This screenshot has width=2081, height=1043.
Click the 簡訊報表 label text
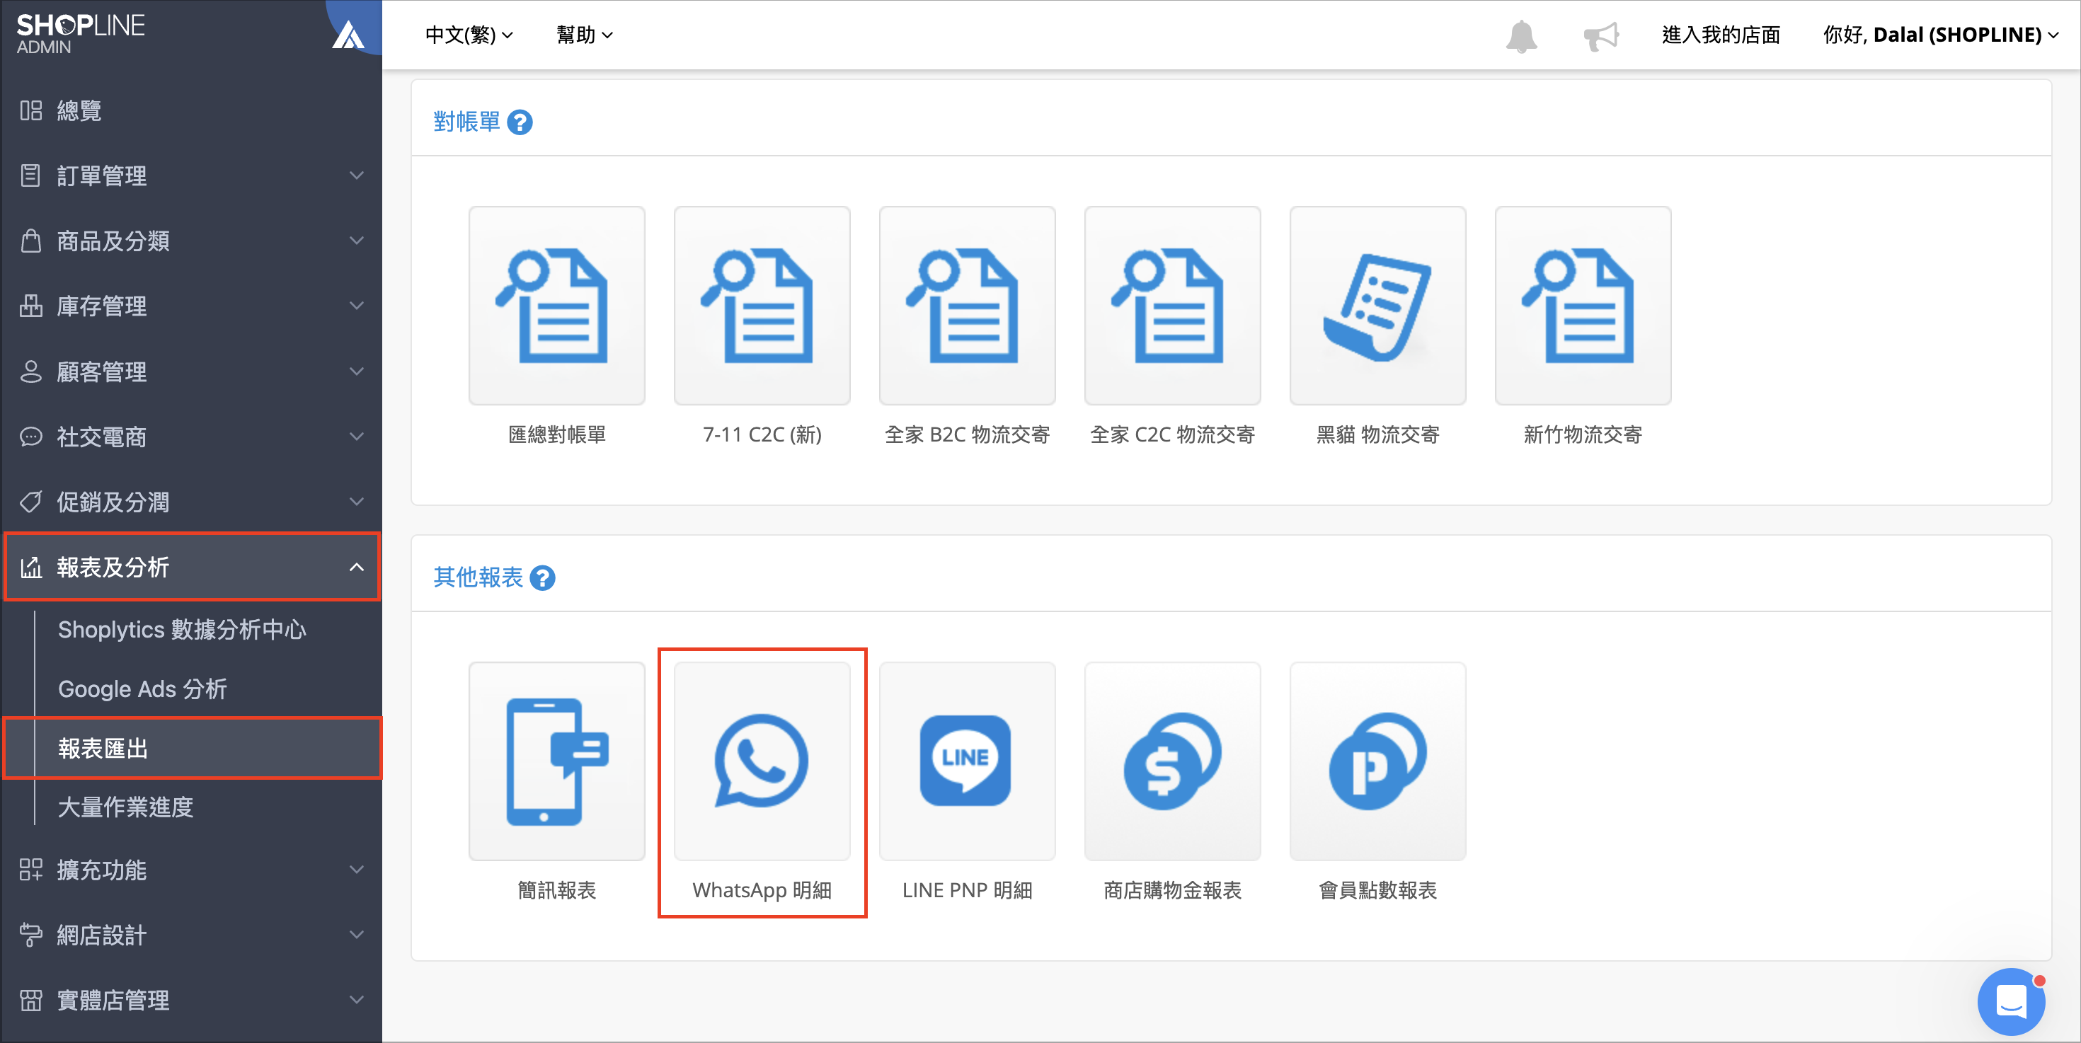click(x=556, y=890)
